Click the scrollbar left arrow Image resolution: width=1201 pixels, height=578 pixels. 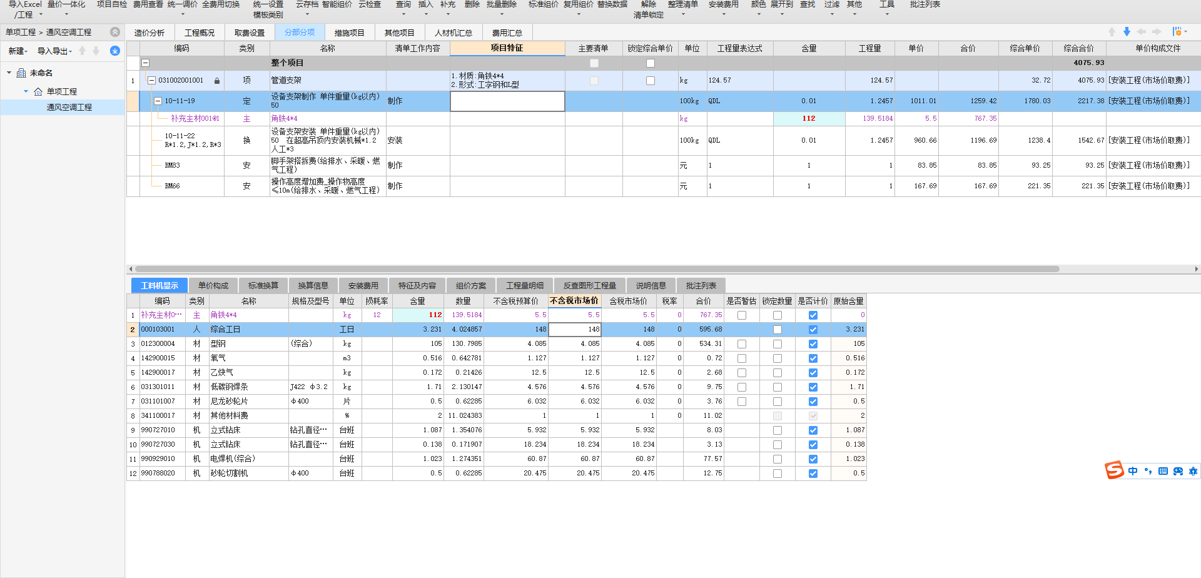click(130, 269)
